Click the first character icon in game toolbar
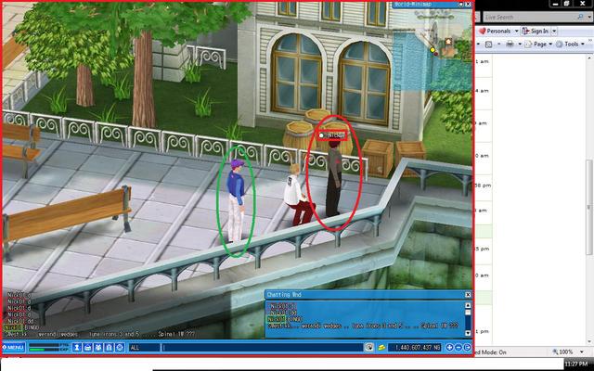 [x=78, y=347]
